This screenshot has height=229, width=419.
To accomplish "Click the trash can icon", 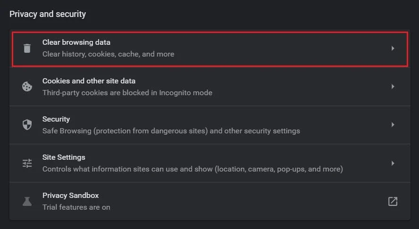I will pyautogui.click(x=27, y=48).
